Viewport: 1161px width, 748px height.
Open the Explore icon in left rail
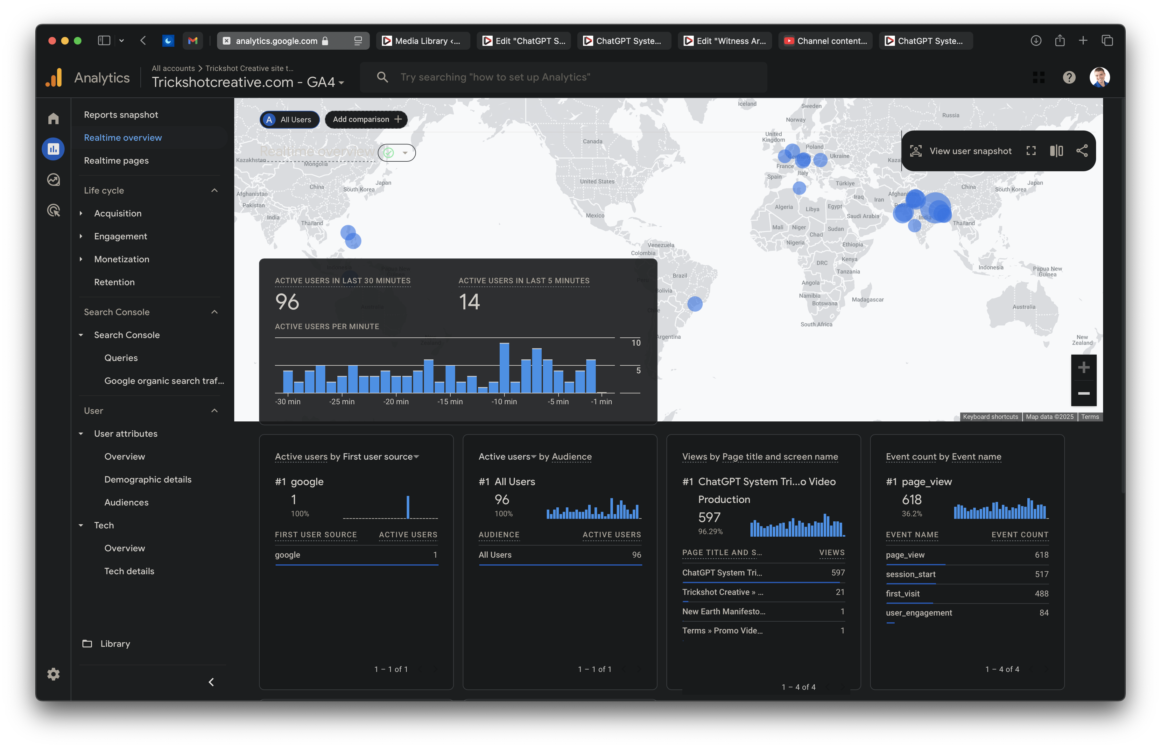pyautogui.click(x=53, y=180)
